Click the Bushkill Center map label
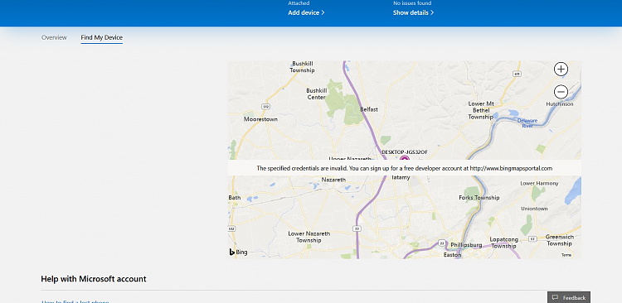This screenshot has height=303, width=622. 316,94
